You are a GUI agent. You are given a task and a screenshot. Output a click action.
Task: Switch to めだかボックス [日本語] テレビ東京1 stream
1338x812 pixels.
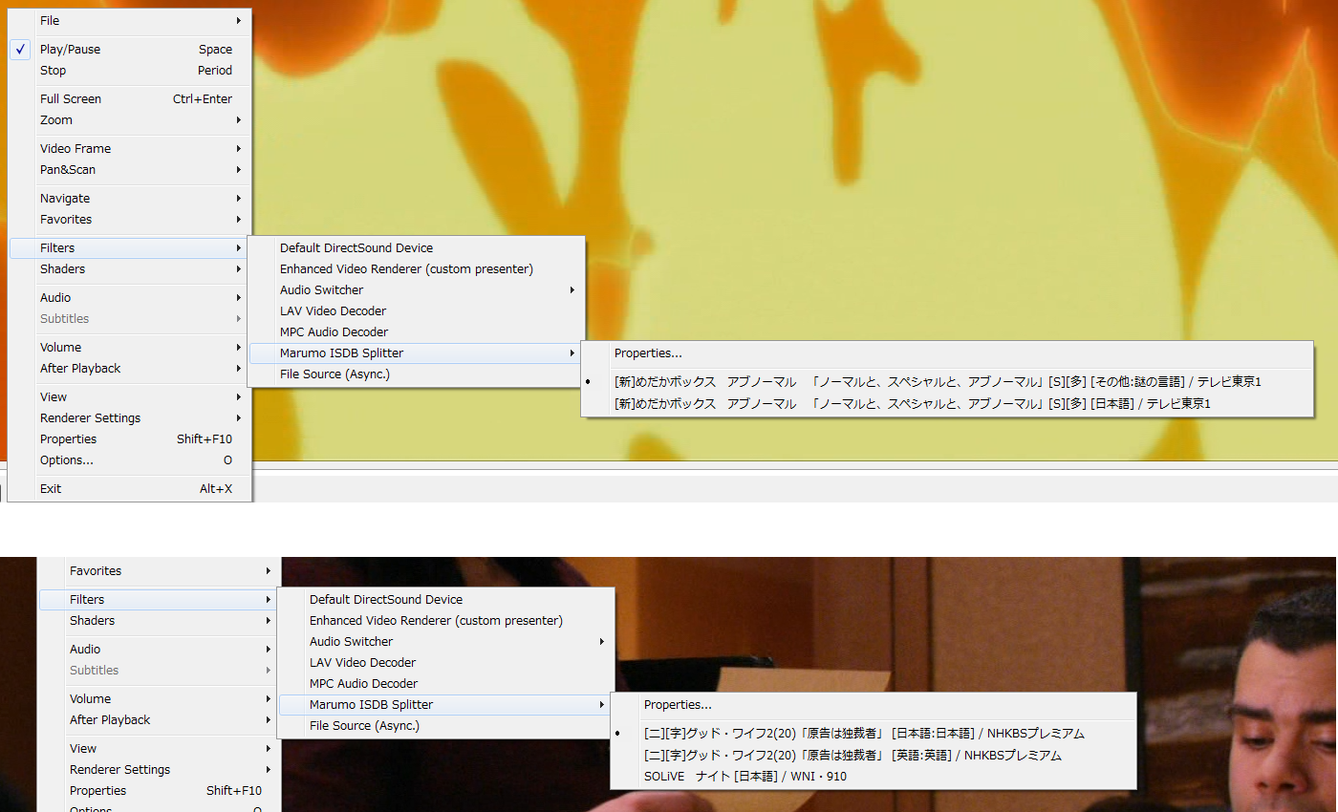point(912,404)
